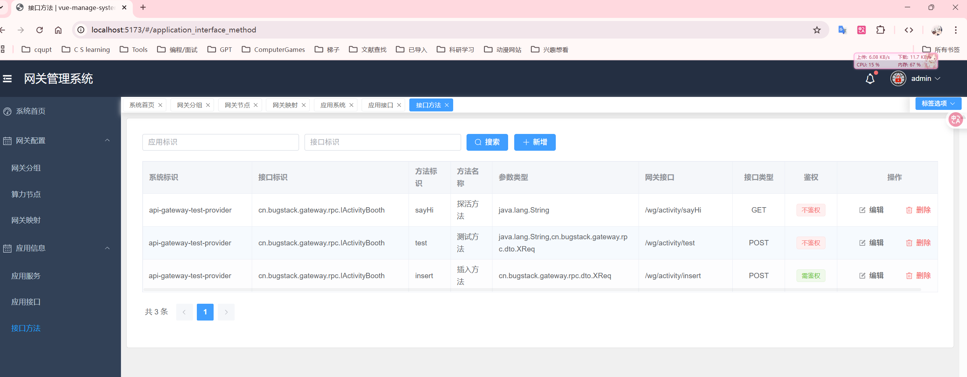Close the 网关映射 tab
The width and height of the screenshot is (967, 377).
pos(304,105)
